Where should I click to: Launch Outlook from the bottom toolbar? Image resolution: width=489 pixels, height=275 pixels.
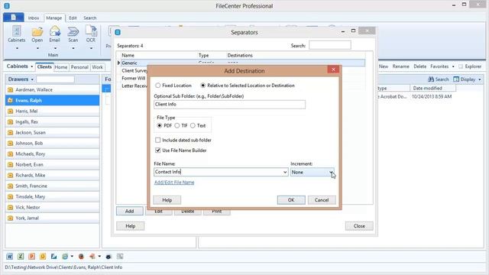43,257
